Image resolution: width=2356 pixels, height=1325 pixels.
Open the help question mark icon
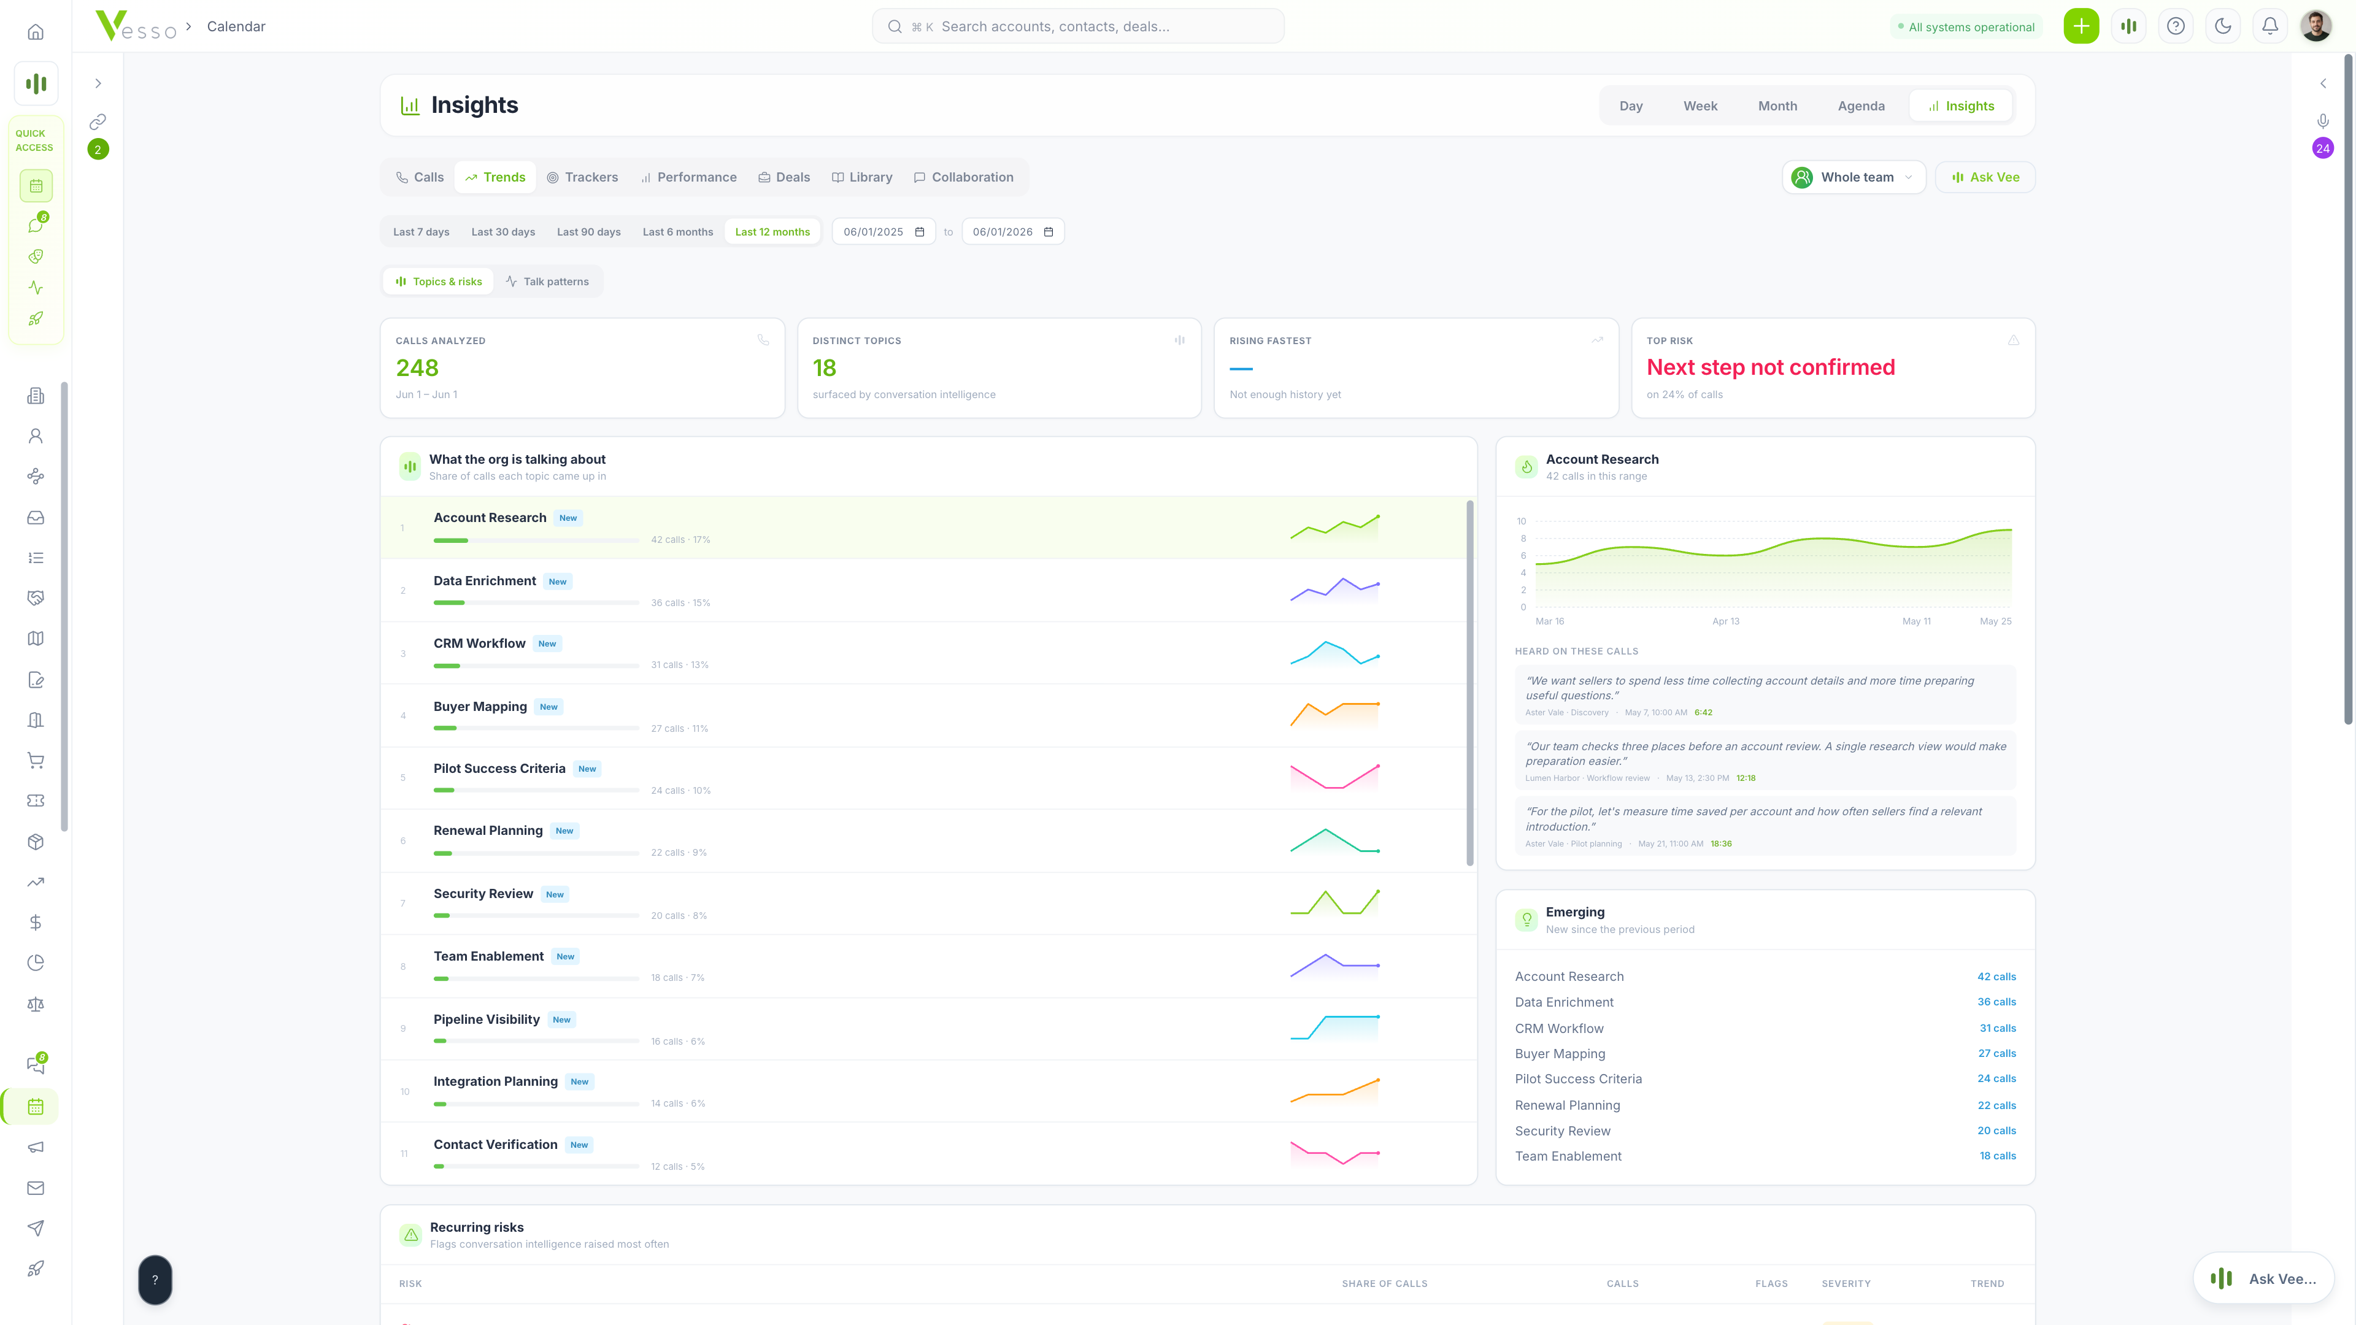2176,26
